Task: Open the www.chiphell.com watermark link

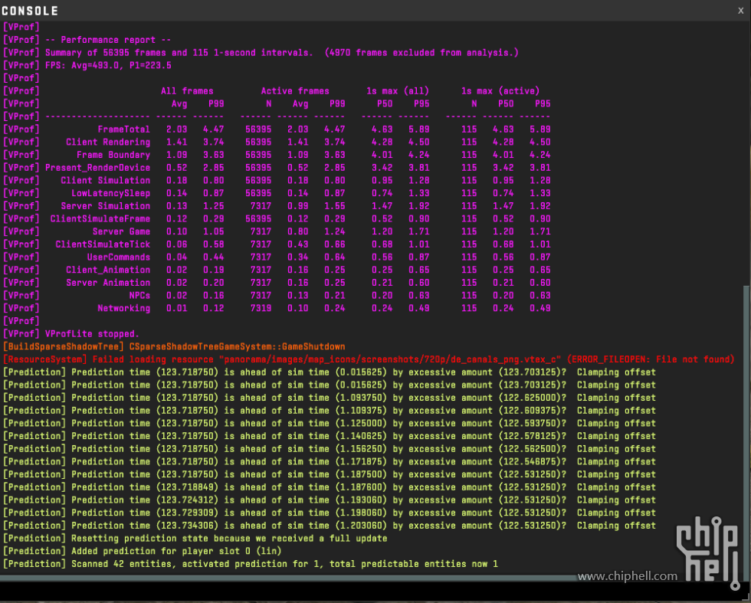Action: point(628,576)
